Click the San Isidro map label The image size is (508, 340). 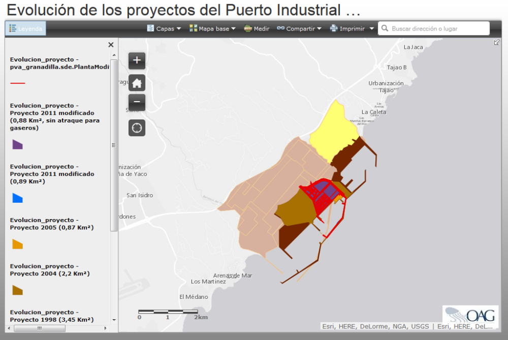pos(140,195)
